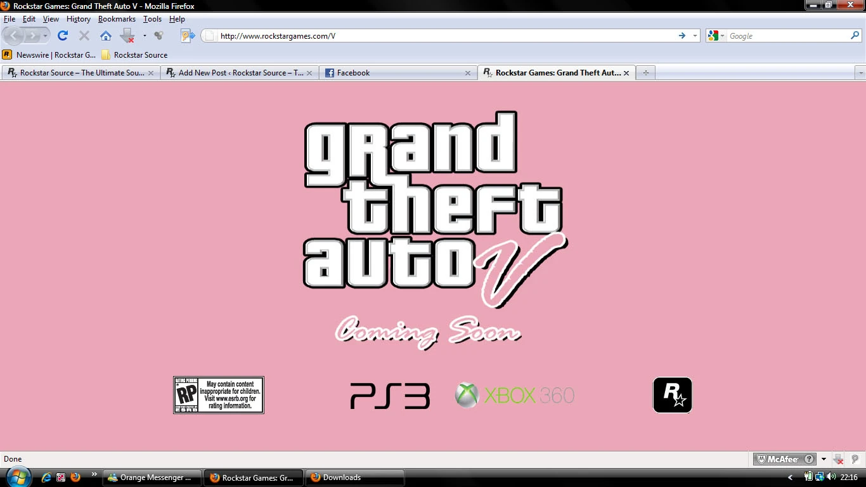Click the Rockstar Games logo on the page
The image size is (866, 487).
673,395
